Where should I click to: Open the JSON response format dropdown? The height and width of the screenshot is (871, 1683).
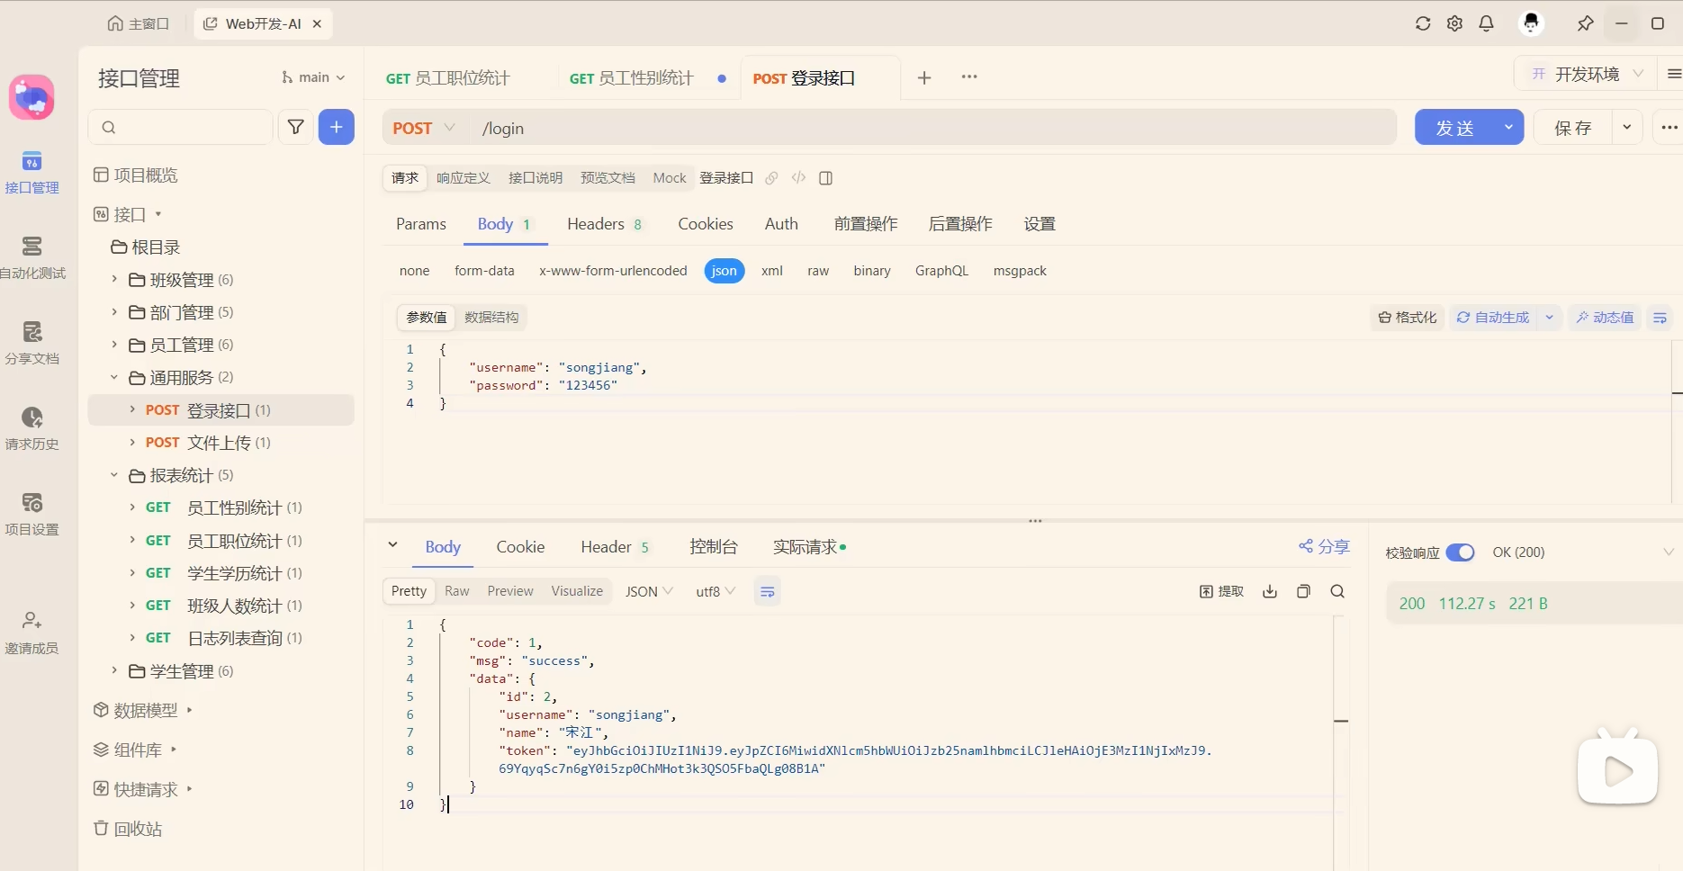tap(649, 591)
